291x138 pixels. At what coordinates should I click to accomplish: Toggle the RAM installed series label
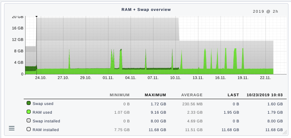[x=46, y=130]
